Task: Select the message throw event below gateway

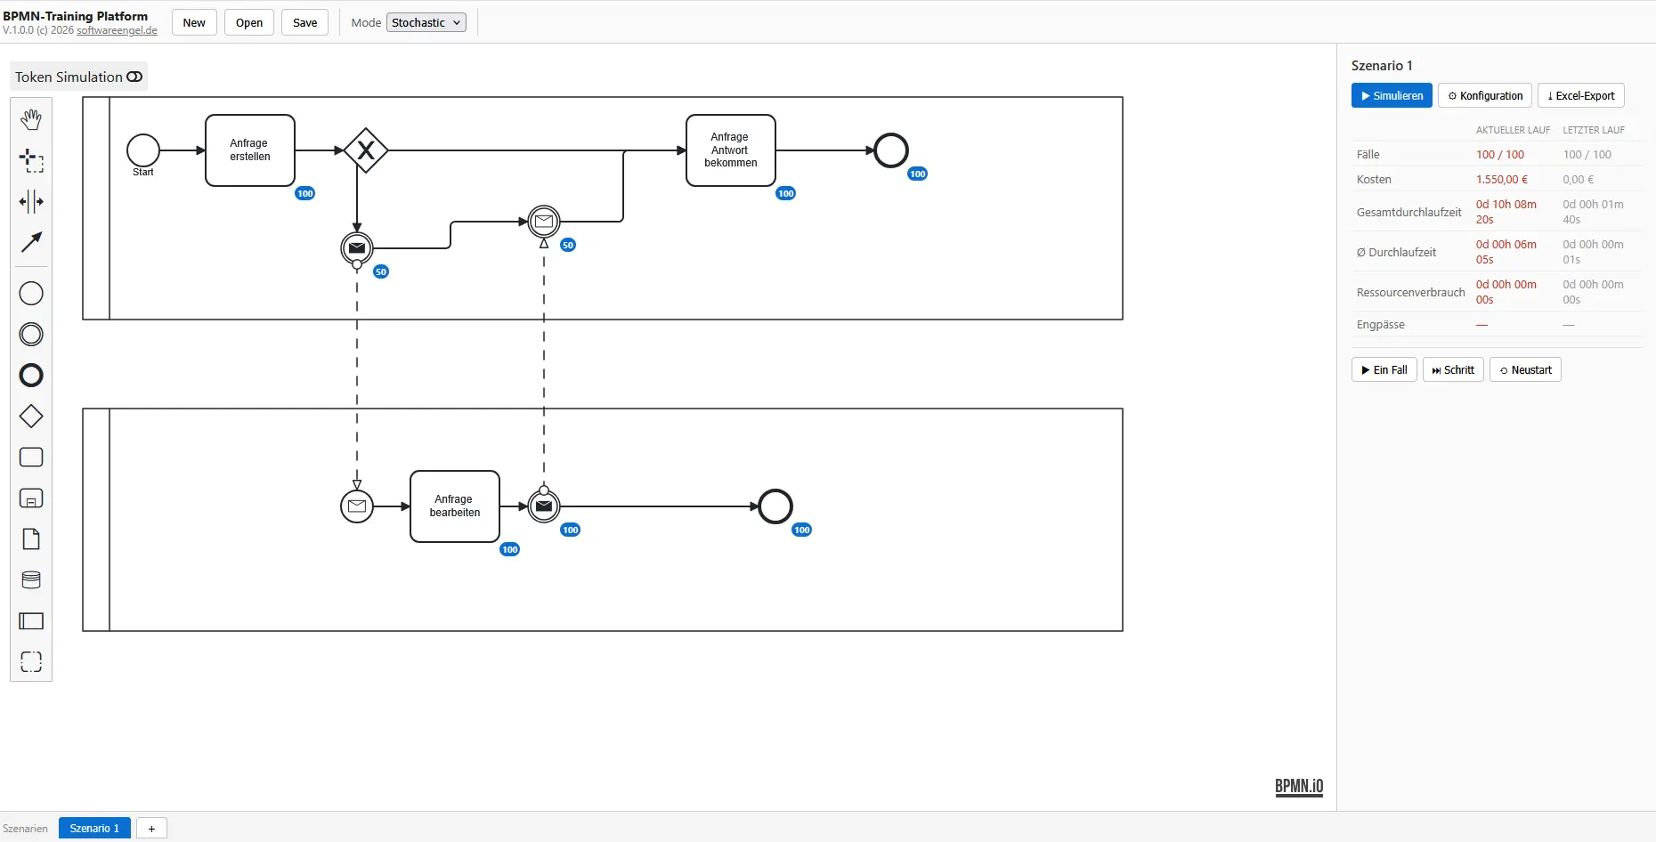Action: pos(357,248)
